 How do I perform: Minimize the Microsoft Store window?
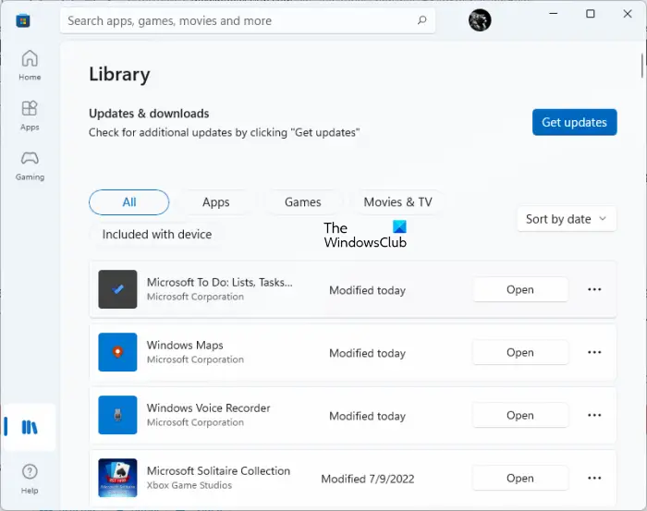point(554,14)
